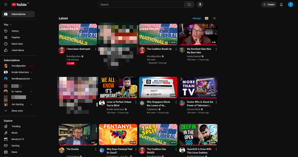Open options for The Coalition Break-Up
Image resolution: width=298 pixels, height=157 pixels.
(176, 49)
